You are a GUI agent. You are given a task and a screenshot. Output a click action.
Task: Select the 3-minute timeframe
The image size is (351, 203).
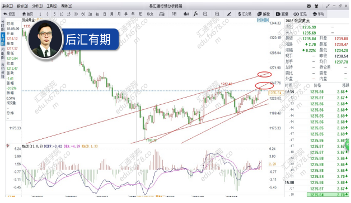pos(47,14)
